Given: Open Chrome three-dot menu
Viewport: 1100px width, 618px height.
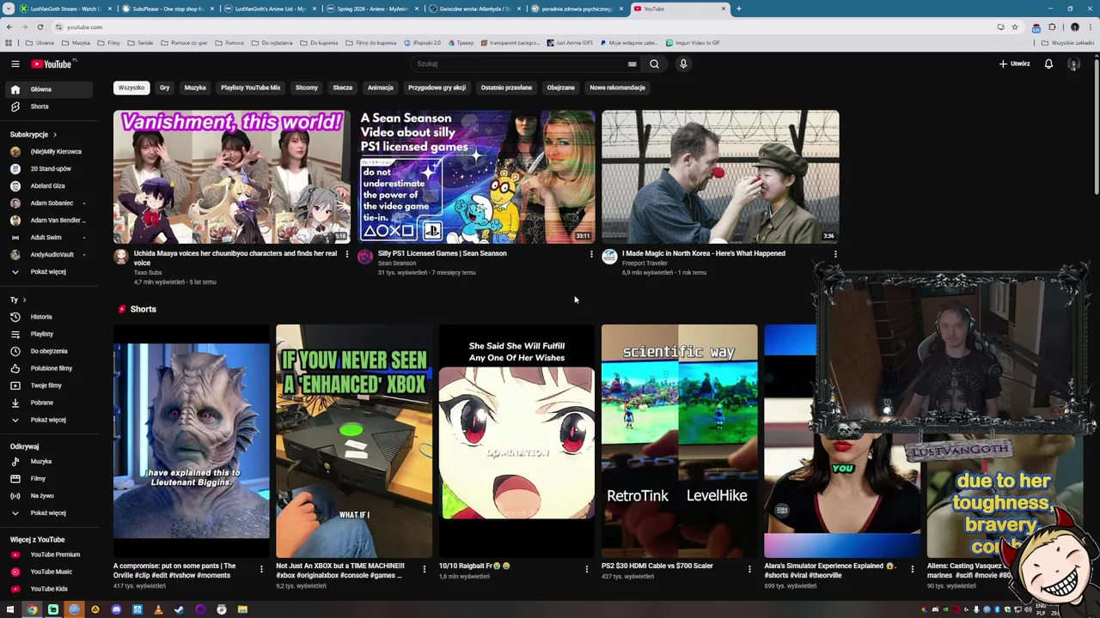Looking at the screenshot, I should 1090,27.
